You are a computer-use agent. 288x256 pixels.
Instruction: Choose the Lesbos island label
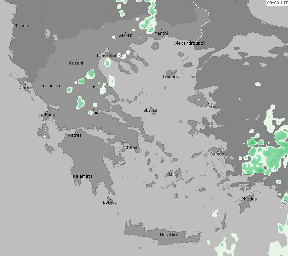(209, 107)
